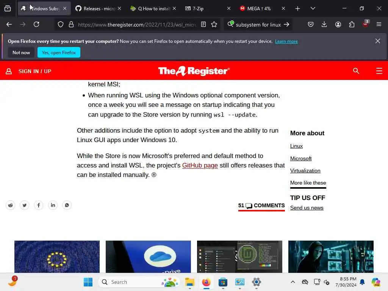
Task: Open Learn more link
Action: pyautogui.click(x=286, y=41)
